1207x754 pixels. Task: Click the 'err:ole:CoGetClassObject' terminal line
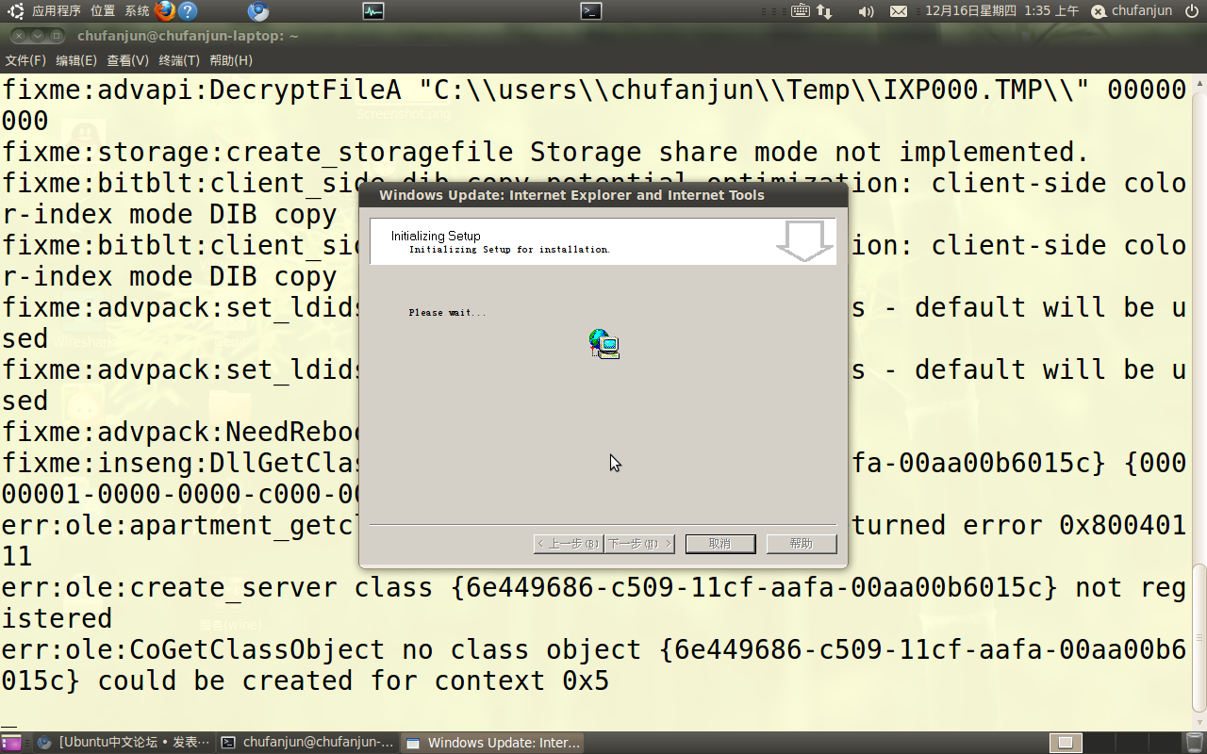pyautogui.click(x=594, y=665)
